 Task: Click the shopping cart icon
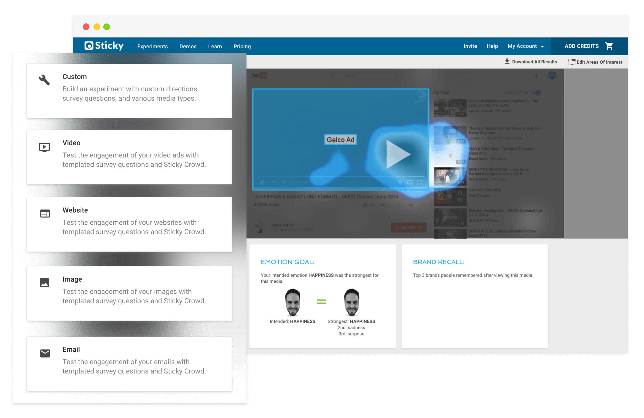coord(609,46)
